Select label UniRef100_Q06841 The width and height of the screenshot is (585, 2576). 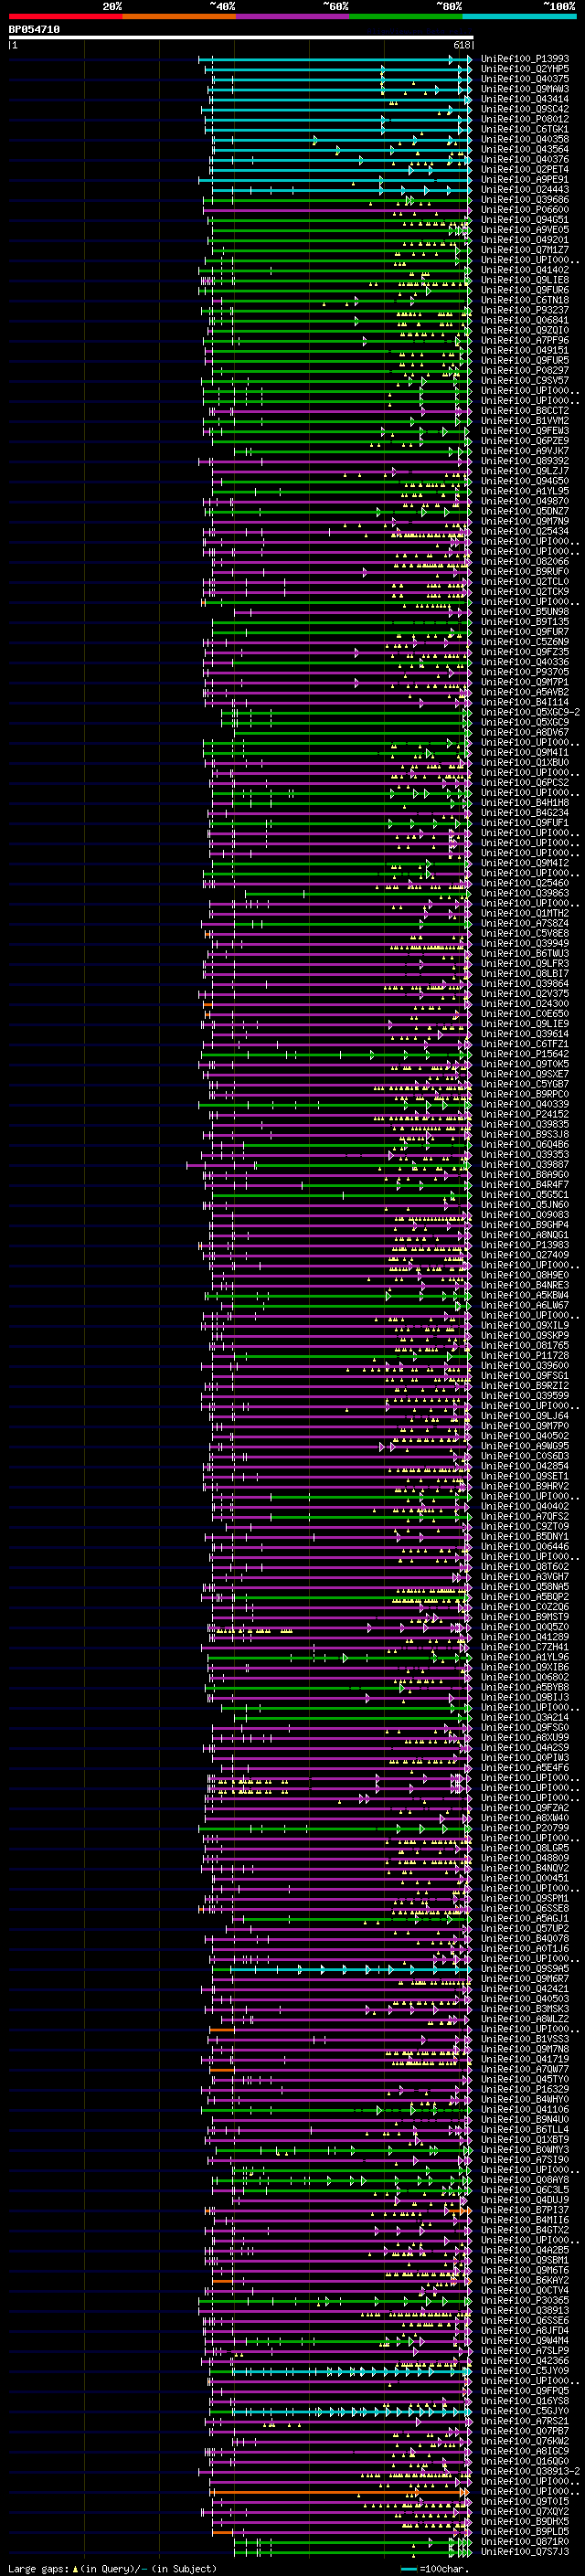point(525,321)
